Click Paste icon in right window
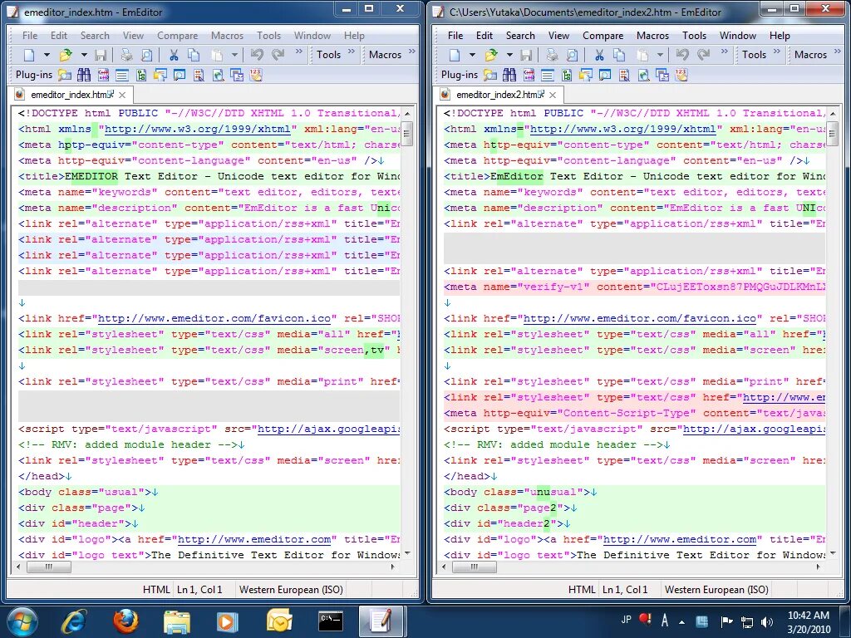Screen dimensions: 851x638 pyautogui.click(x=642, y=54)
